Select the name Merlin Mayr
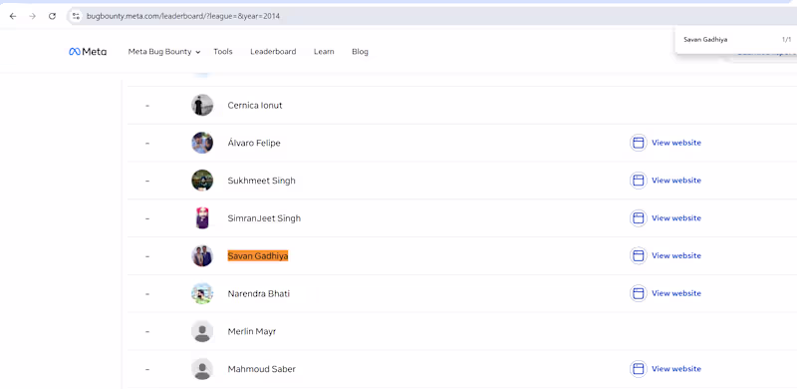Image resolution: width=797 pixels, height=389 pixels. pos(252,331)
